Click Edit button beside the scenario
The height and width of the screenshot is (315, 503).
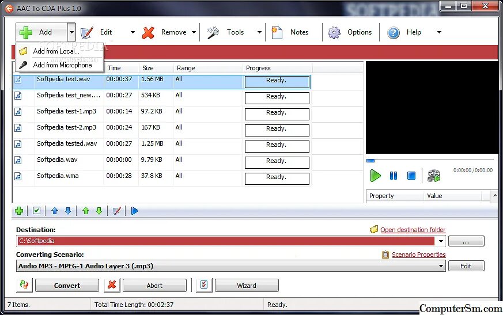click(466, 266)
